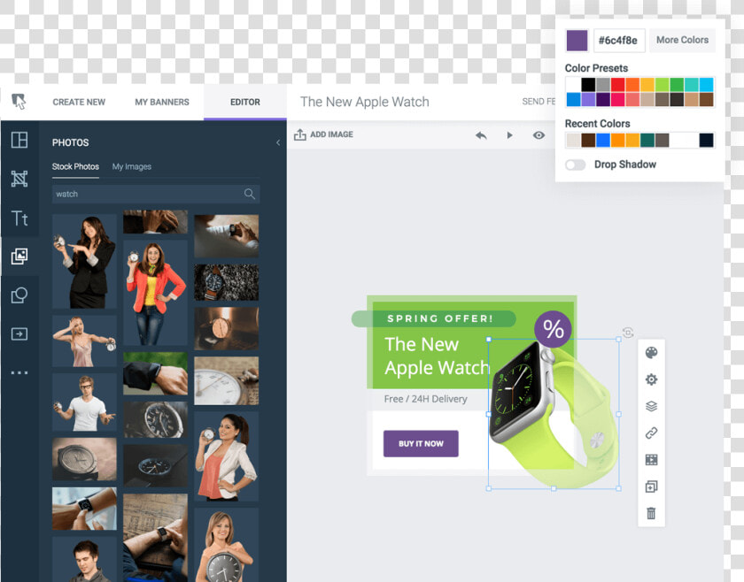Select the resize/crop tool in sidebar
The width and height of the screenshot is (744, 582).
[x=19, y=179]
